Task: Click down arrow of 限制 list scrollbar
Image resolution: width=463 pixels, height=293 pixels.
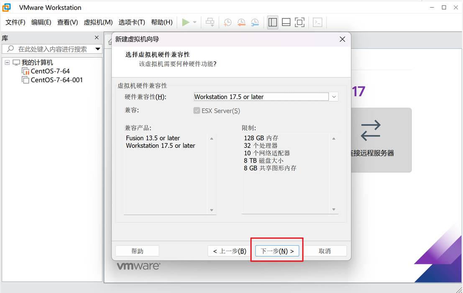Action: 334,209
